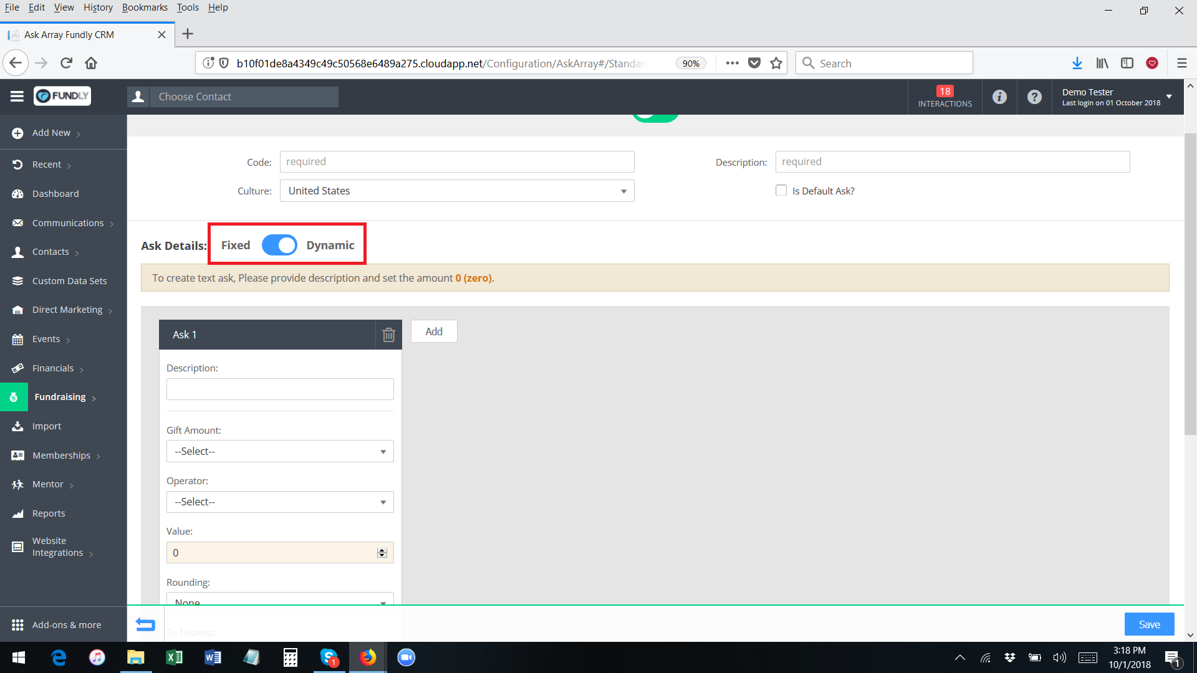Click the Add button next to Ask 1
This screenshot has width=1197, height=673.
[434, 332]
